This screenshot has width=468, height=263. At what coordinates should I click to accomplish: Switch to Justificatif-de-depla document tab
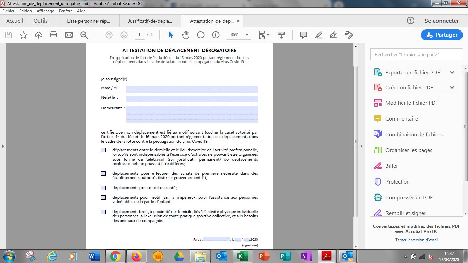point(150,21)
